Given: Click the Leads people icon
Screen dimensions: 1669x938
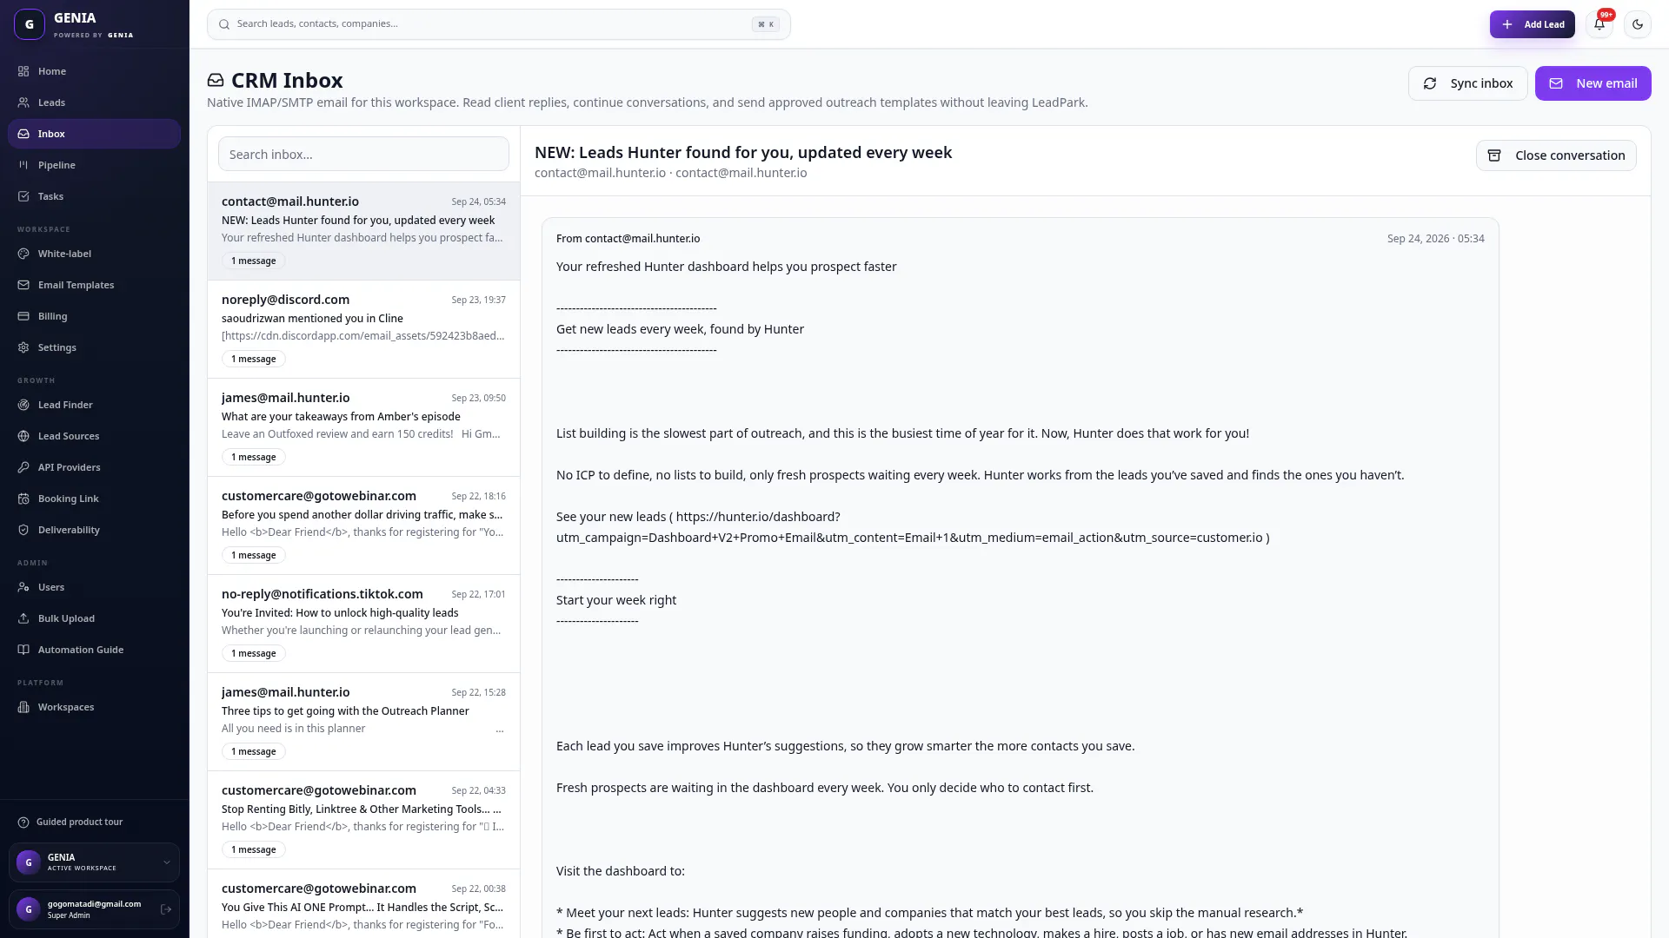Looking at the screenshot, I should (x=23, y=102).
